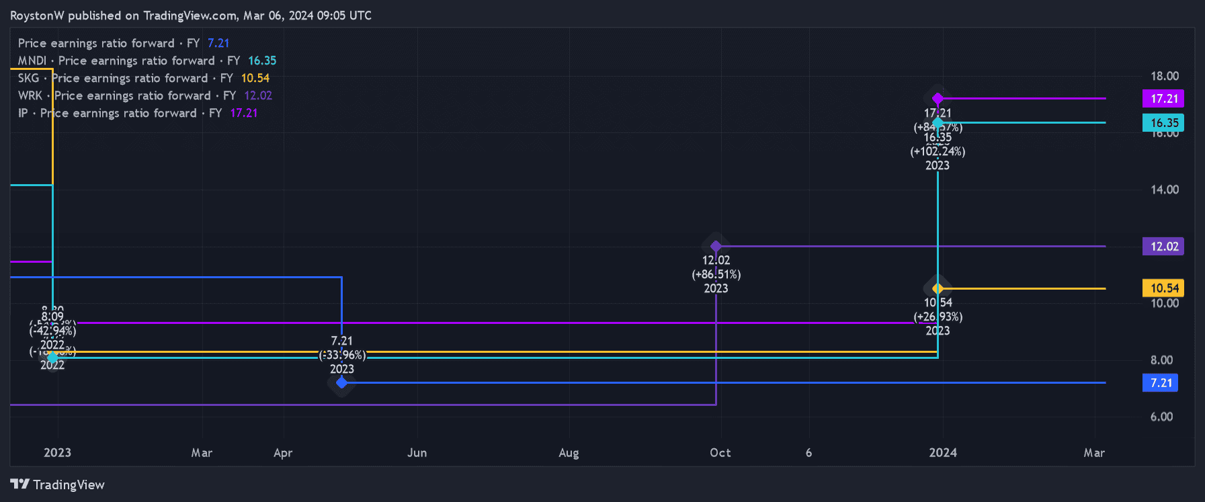Click the yellow diamond marker at 10.54
The width and height of the screenshot is (1205, 502).
click(x=938, y=288)
